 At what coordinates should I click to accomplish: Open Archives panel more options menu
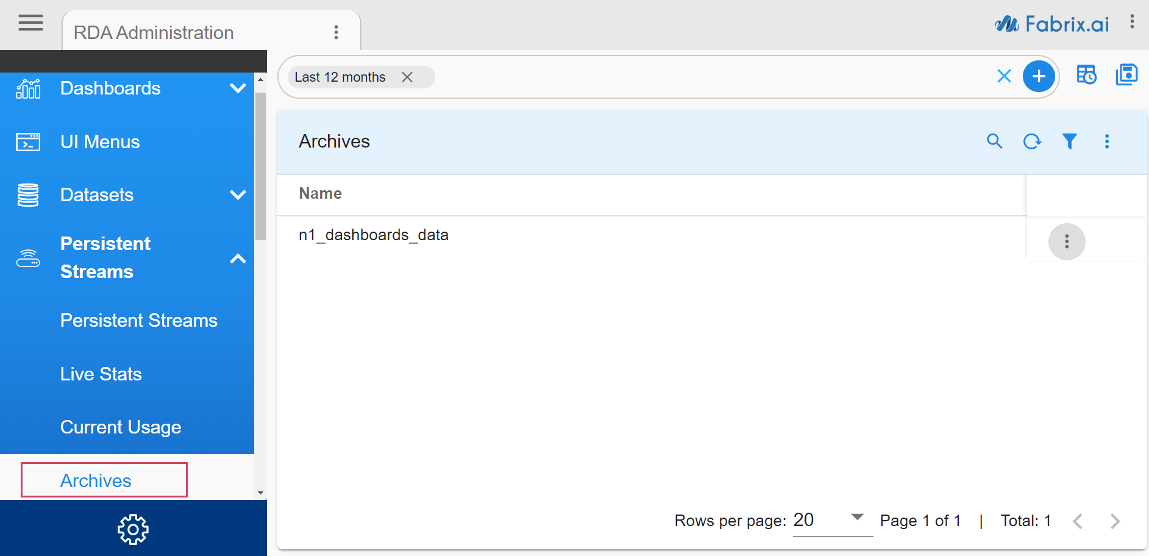1107,141
